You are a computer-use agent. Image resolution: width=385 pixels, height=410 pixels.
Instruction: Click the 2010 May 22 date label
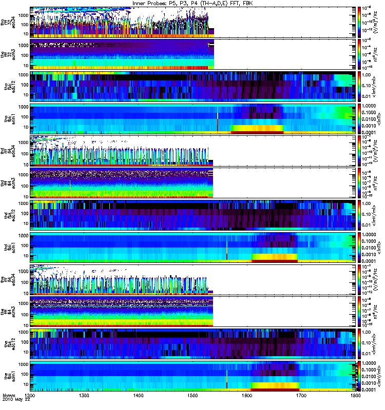[16, 400]
